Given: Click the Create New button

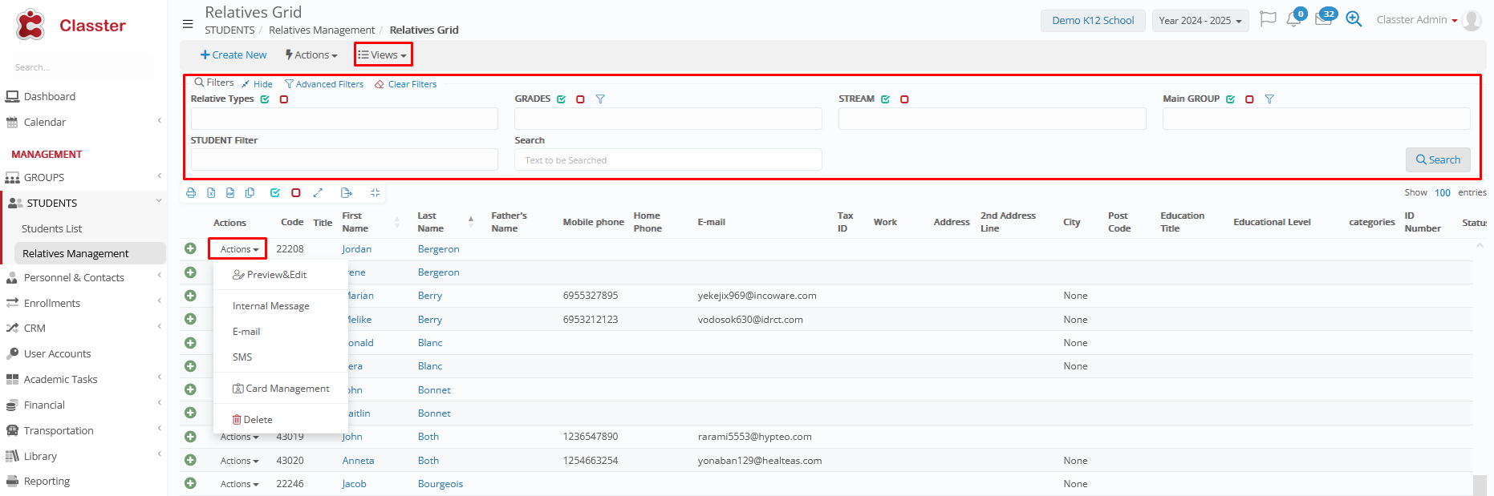Looking at the screenshot, I should tap(233, 54).
